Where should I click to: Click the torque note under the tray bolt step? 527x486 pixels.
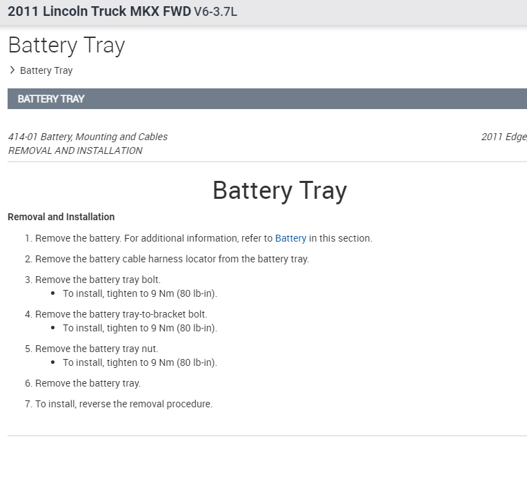point(140,293)
